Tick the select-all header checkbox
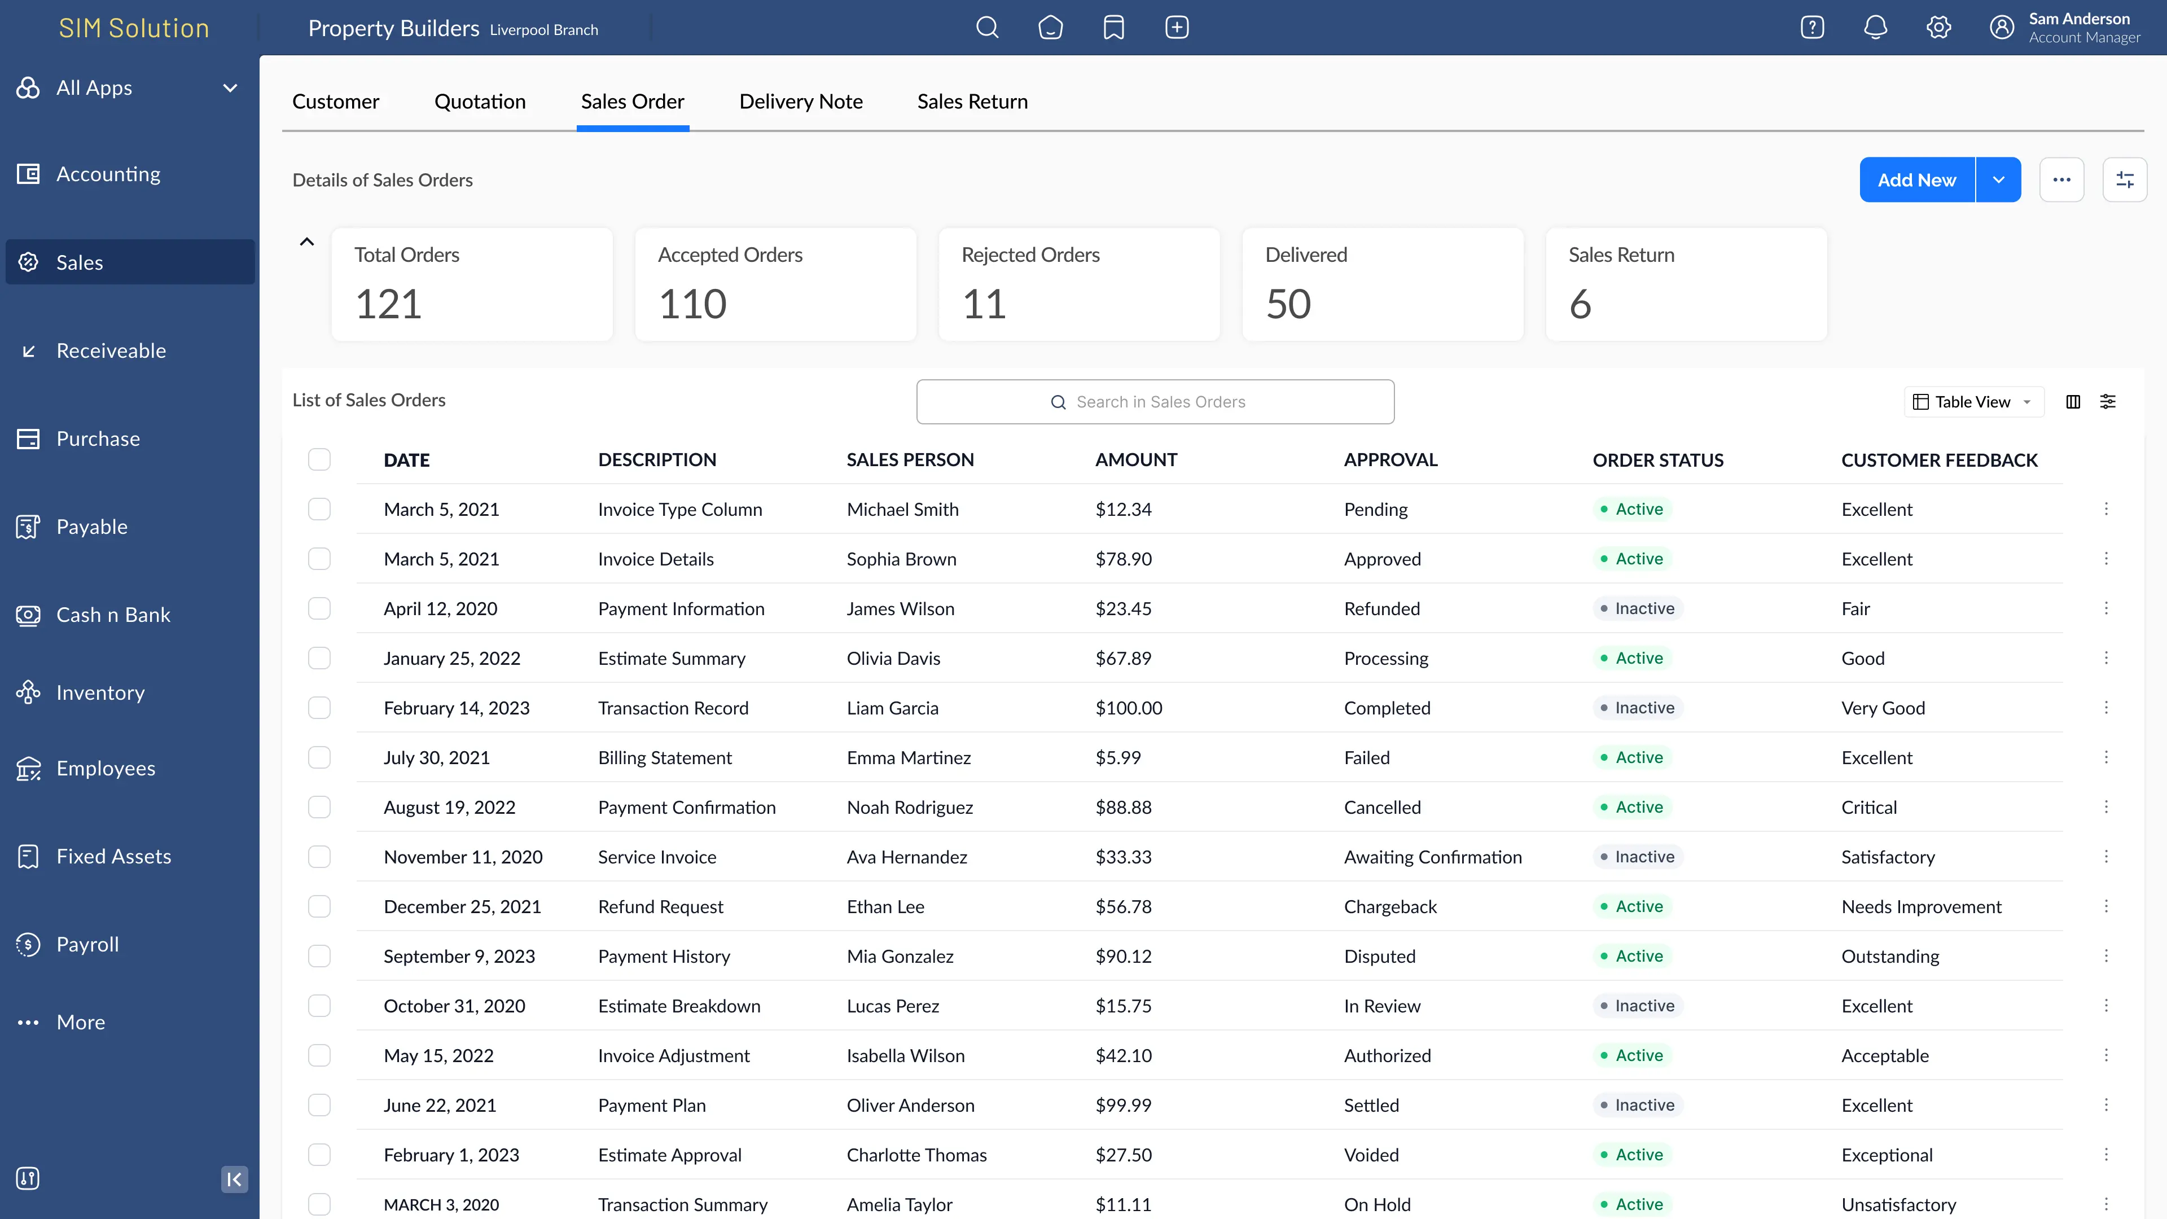The width and height of the screenshot is (2167, 1219). pyautogui.click(x=319, y=459)
